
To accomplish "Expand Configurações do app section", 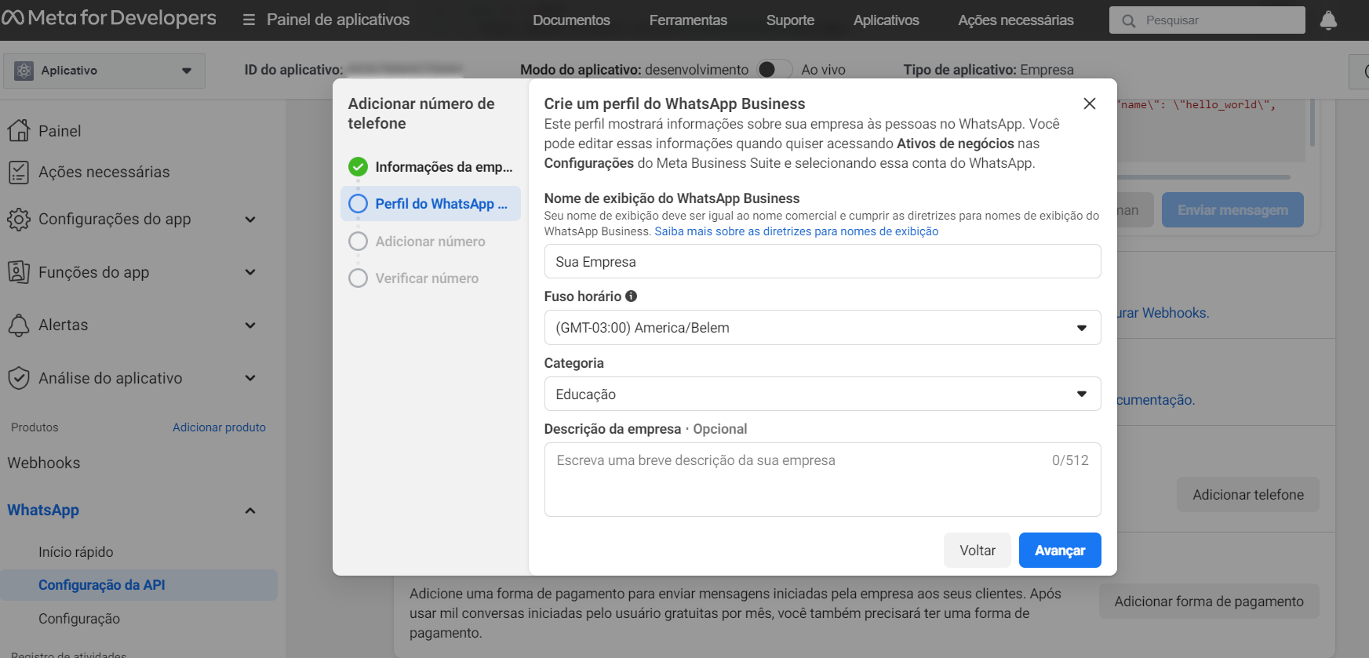I will coord(250,220).
